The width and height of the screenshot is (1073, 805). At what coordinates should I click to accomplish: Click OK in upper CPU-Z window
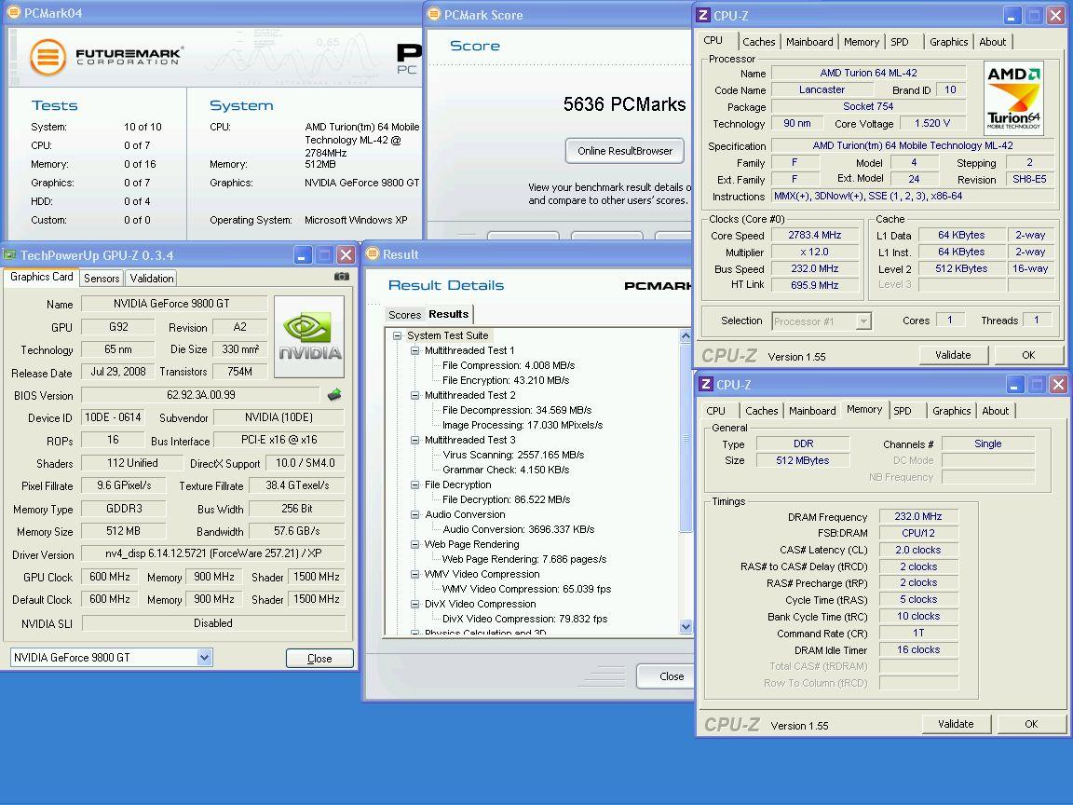[x=1028, y=355]
